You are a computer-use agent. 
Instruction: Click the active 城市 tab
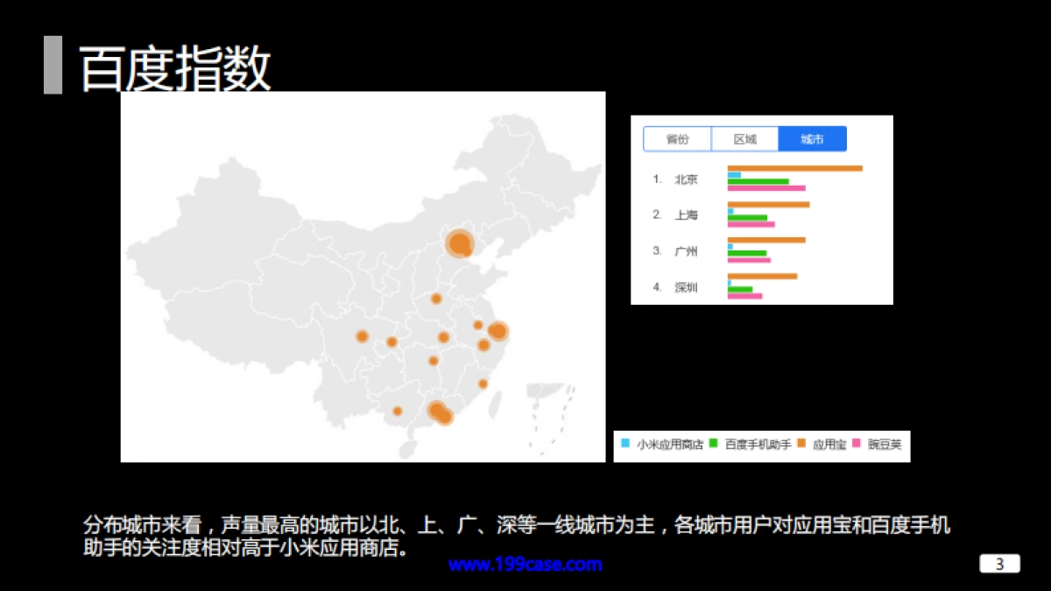812,139
